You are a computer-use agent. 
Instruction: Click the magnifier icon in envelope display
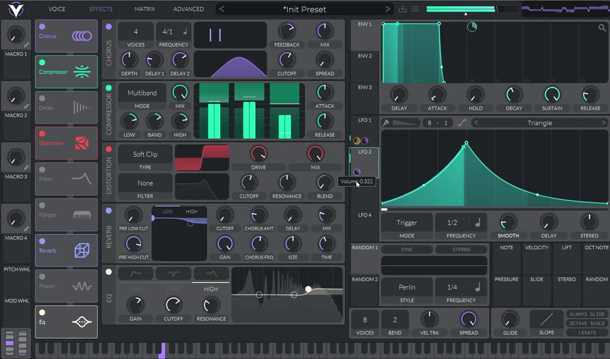click(x=602, y=28)
